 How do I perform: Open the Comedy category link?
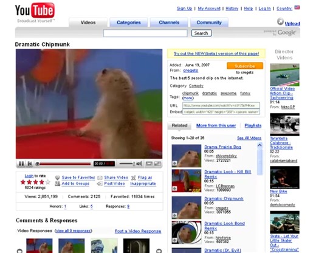[x=196, y=86]
